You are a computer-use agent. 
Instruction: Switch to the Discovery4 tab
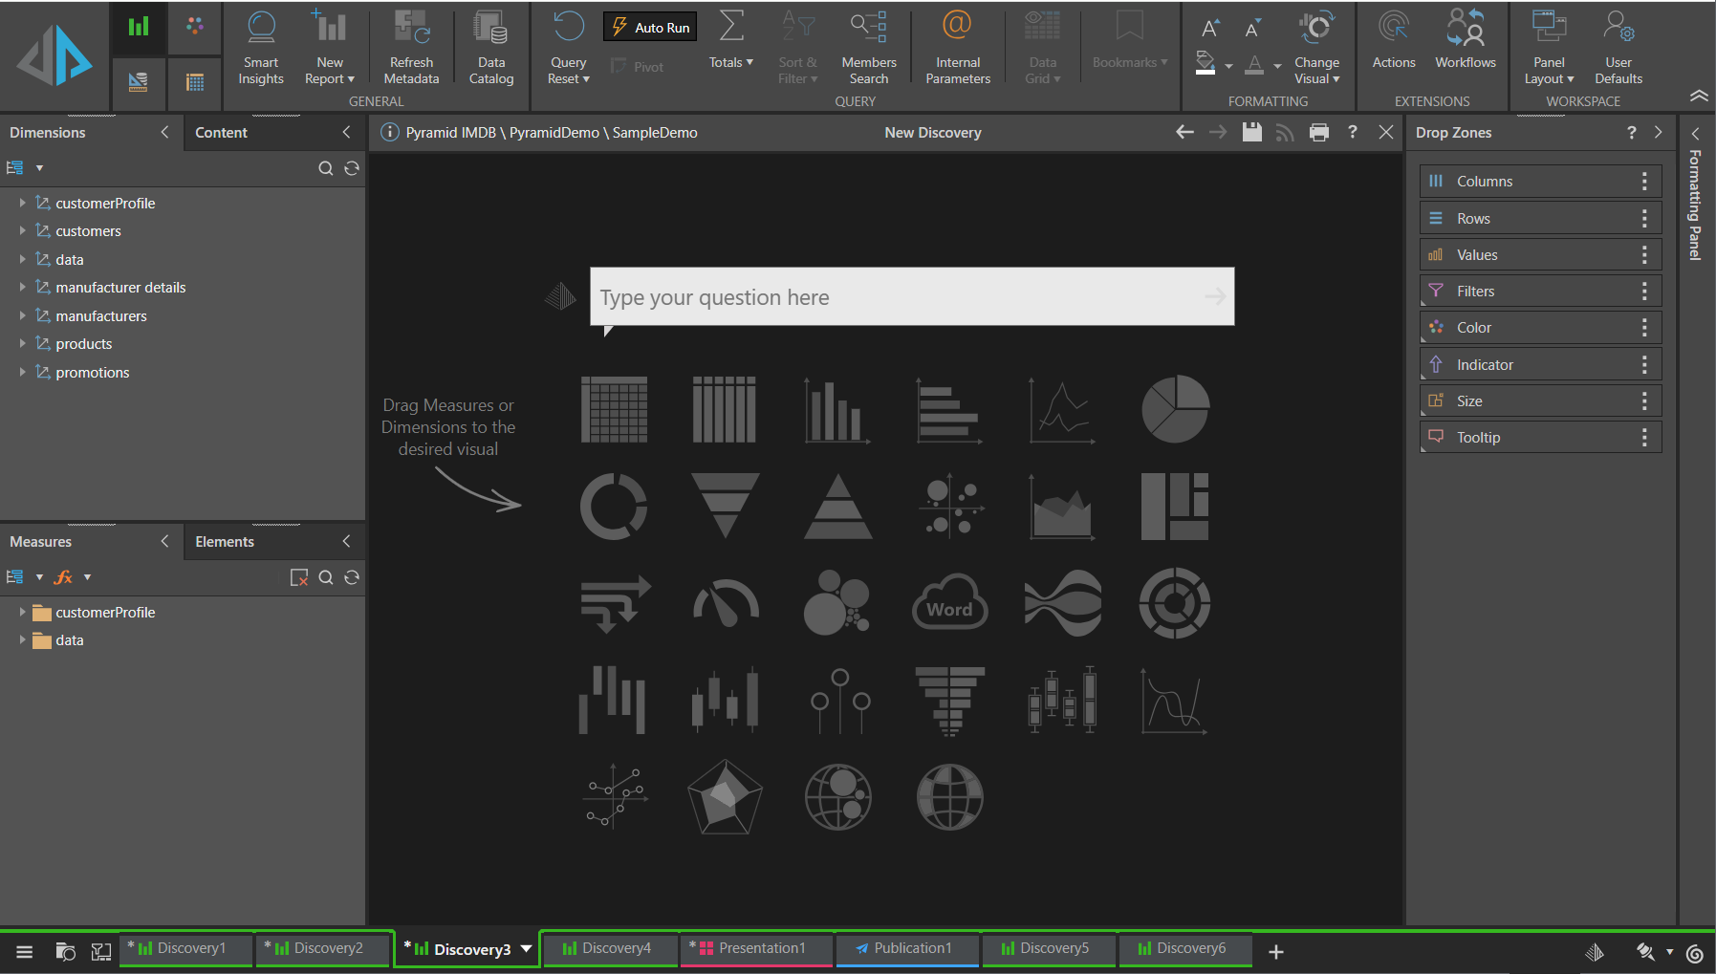pos(608,948)
